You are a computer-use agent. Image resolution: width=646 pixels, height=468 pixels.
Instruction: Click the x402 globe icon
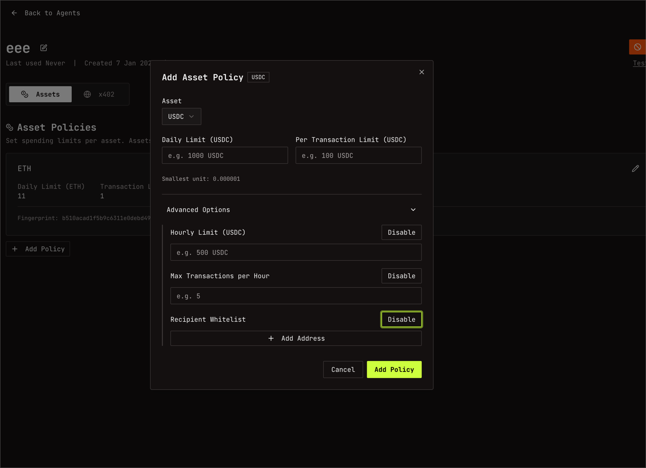[87, 94]
